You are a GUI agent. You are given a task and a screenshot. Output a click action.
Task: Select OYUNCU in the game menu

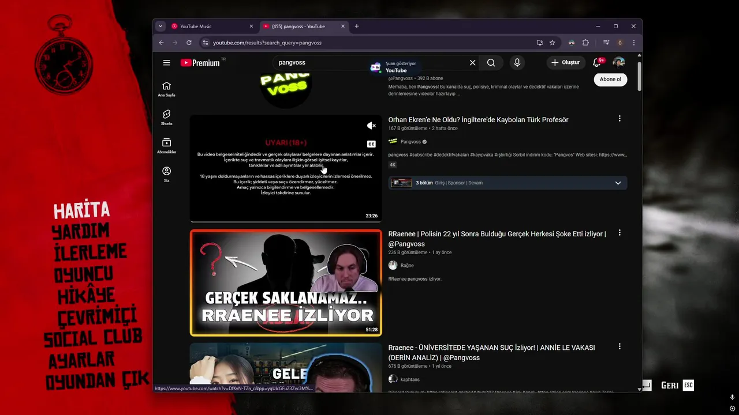pos(83,274)
